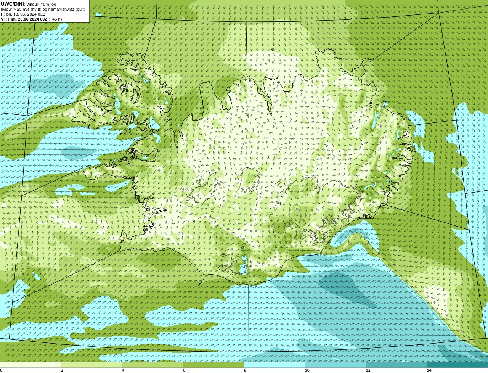Screen dimensions: 488x373
Task: Click the "4" label on the color scale
Action: [x=123, y=370]
